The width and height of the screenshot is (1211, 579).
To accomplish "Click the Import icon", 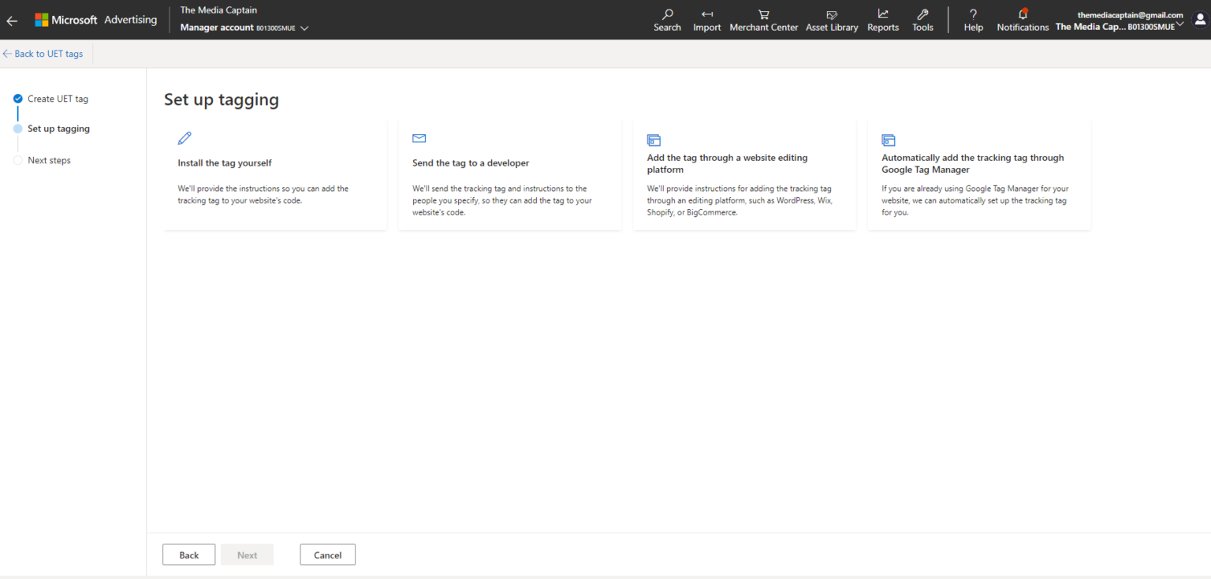I will (706, 20).
